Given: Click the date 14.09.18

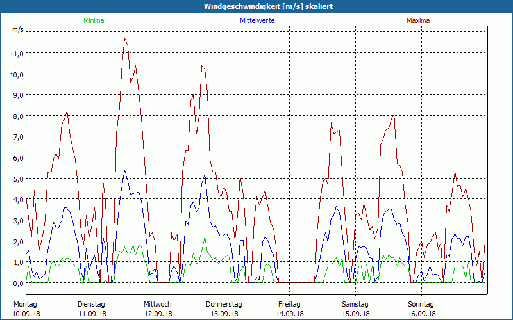Looking at the screenshot, I should click(x=290, y=314).
